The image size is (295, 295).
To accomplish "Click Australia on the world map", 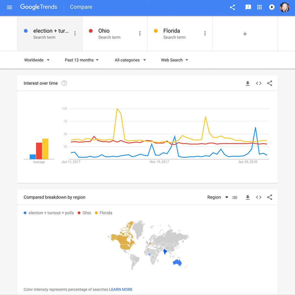I will pyautogui.click(x=177, y=262).
